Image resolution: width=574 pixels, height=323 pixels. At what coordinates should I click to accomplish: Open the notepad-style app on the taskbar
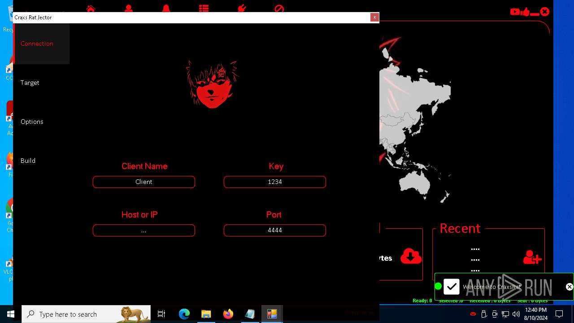pyautogui.click(x=250, y=314)
